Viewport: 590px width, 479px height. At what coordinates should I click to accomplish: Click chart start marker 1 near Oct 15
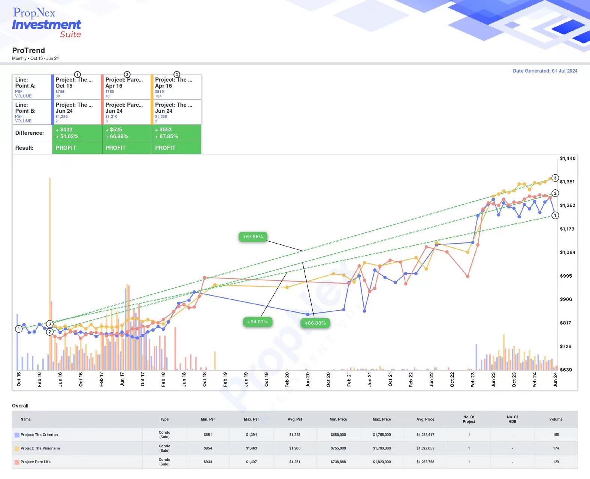(x=19, y=329)
